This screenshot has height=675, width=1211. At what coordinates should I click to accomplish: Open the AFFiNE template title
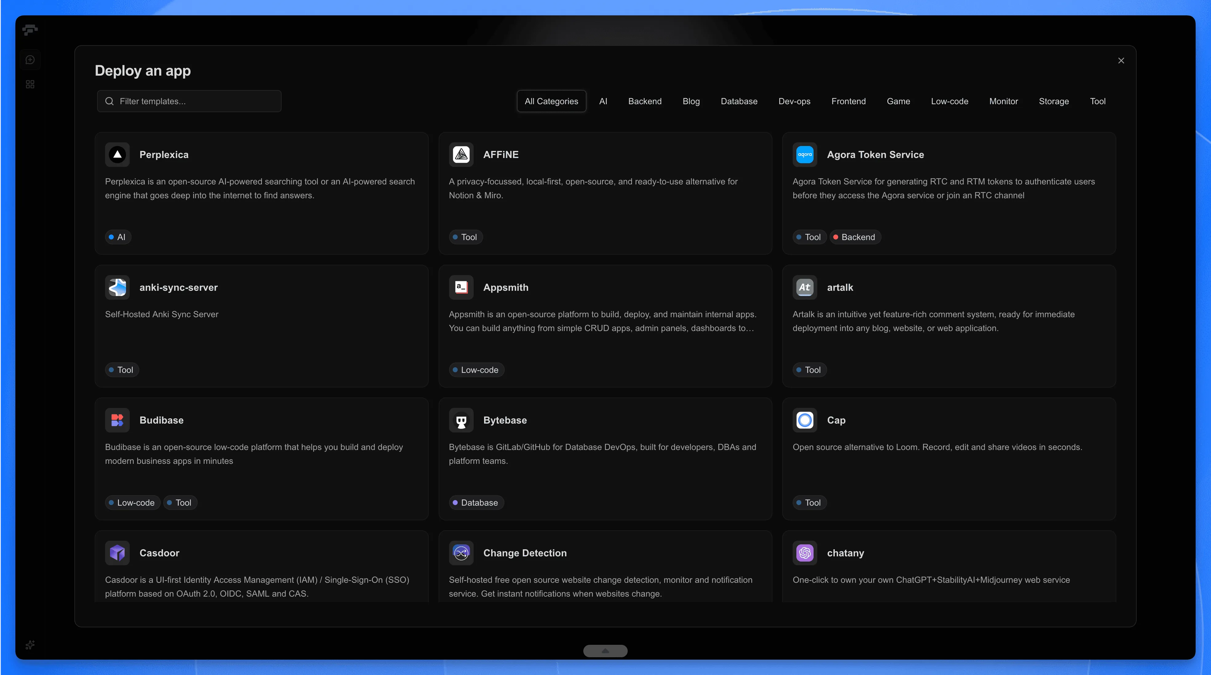[x=501, y=155]
